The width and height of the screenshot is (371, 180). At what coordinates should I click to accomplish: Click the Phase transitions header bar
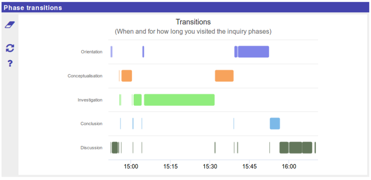pos(185,7)
